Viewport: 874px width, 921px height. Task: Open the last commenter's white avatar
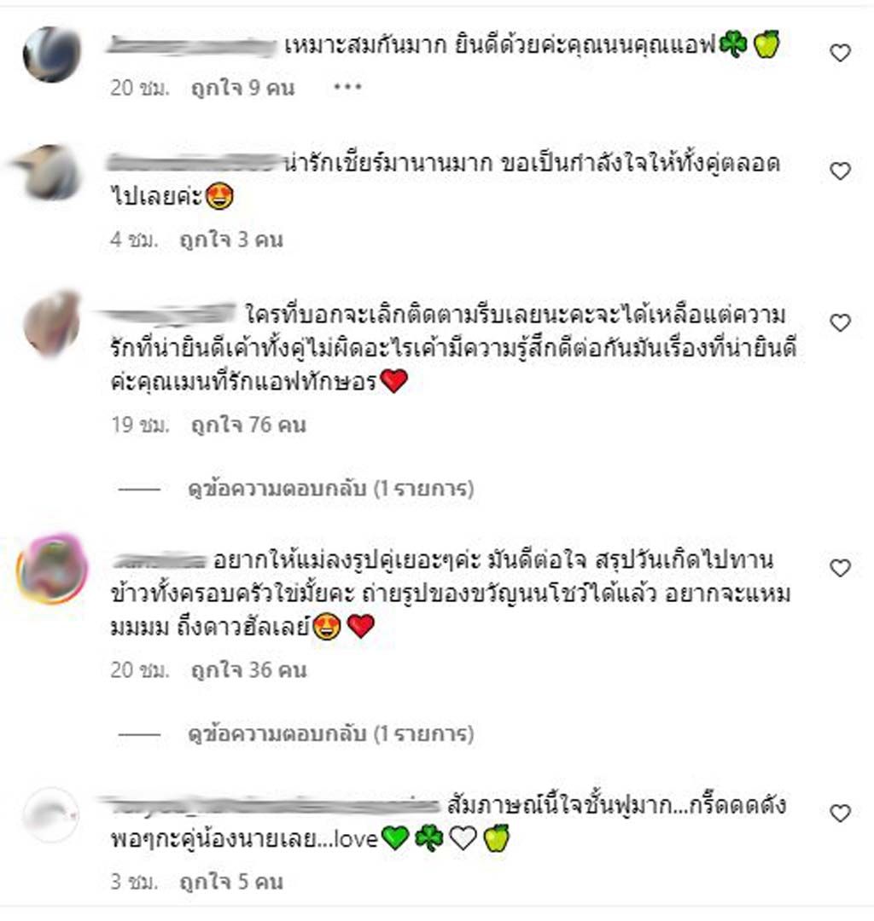[52, 814]
